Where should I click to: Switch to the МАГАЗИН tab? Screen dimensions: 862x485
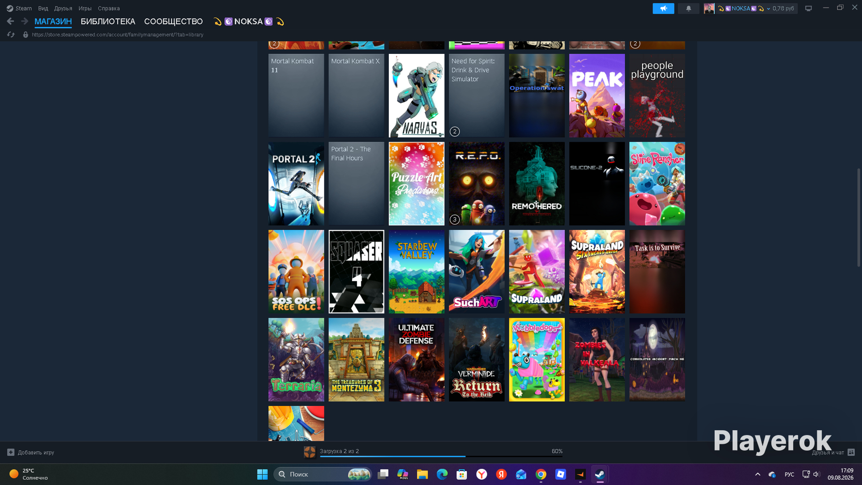(53, 21)
